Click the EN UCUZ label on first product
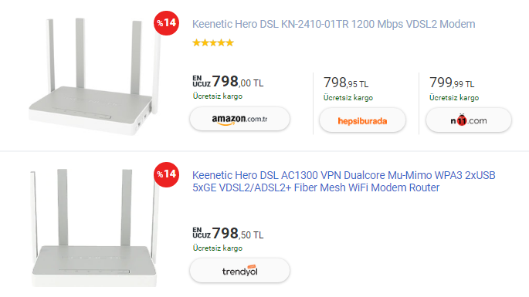The height and width of the screenshot is (297, 529). (x=202, y=81)
